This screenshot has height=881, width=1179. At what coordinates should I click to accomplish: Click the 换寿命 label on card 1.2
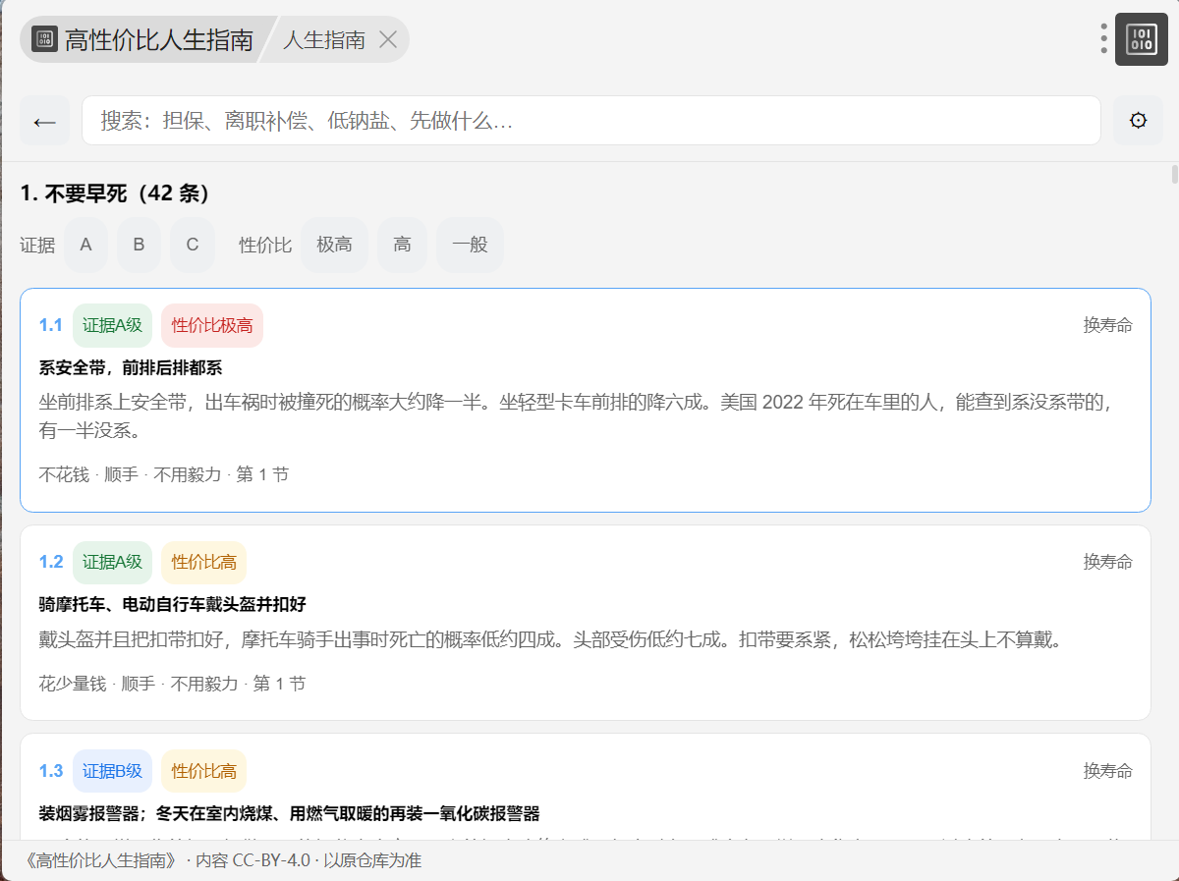pos(1108,562)
